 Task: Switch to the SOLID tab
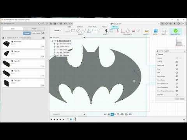coord(69,27)
